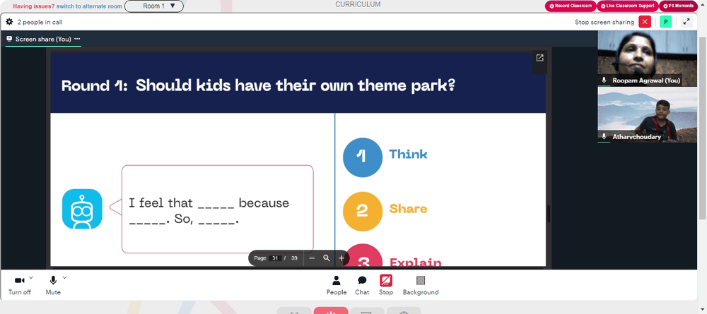Viewport: 707px width, 314px height.
Task: Stop screen sharing with red X button
Action: click(645, 22)
